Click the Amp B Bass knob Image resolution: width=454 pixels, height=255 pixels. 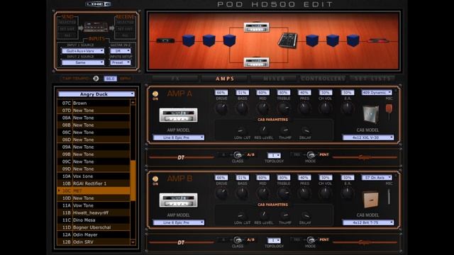242,193
